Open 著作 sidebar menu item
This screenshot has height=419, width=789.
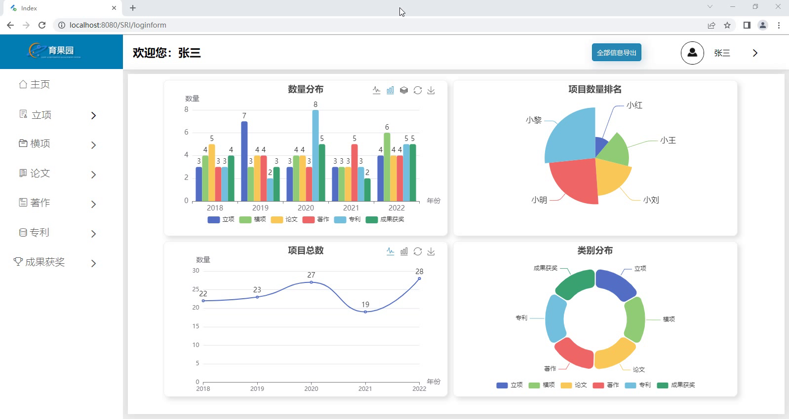[x=35, y=203]
